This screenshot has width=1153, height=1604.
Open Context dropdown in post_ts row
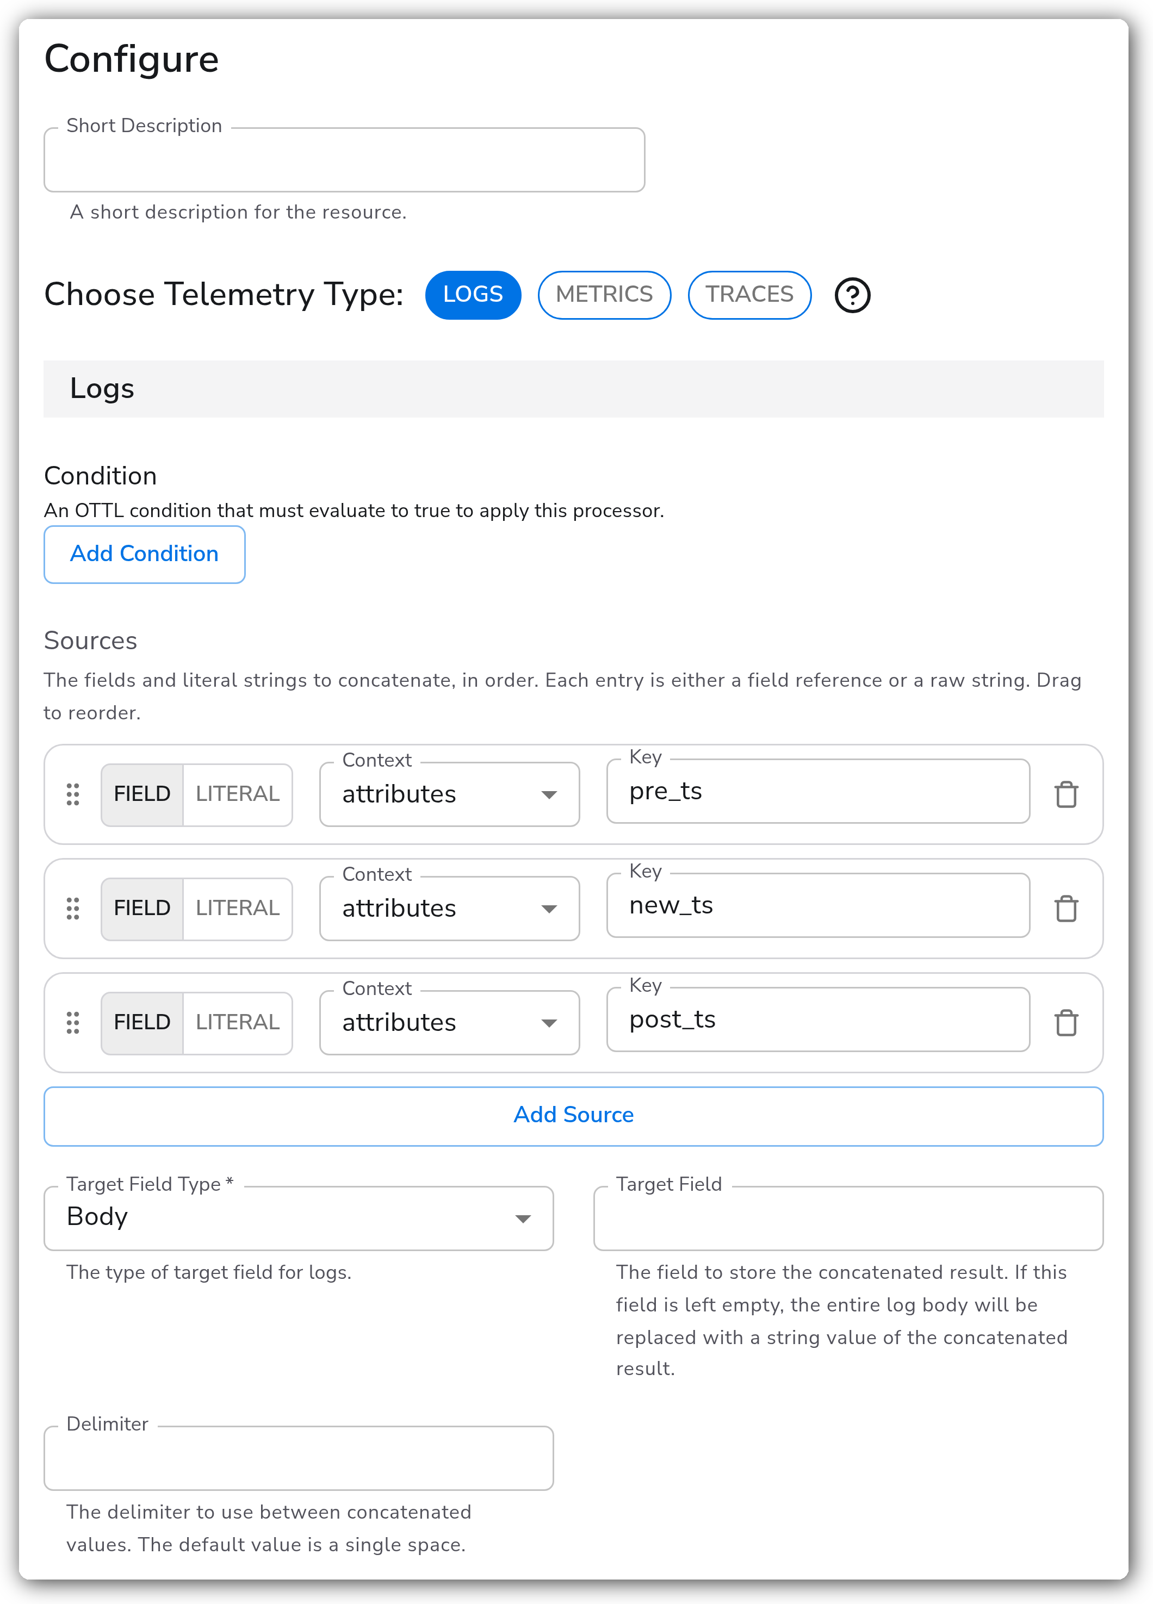tap(450, 1023)
